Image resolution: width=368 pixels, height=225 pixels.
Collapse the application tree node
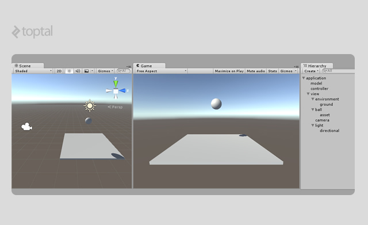point(304,78)
